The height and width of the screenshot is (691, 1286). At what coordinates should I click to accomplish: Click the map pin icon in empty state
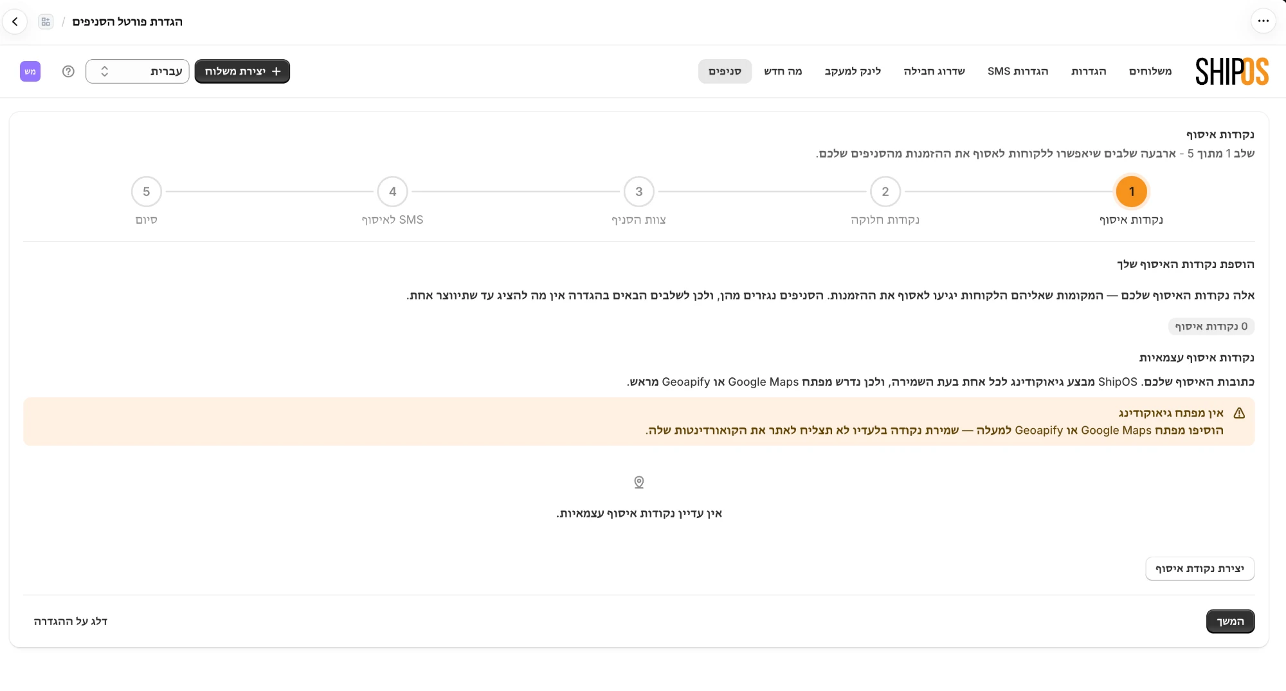click(x=639, y=482)
